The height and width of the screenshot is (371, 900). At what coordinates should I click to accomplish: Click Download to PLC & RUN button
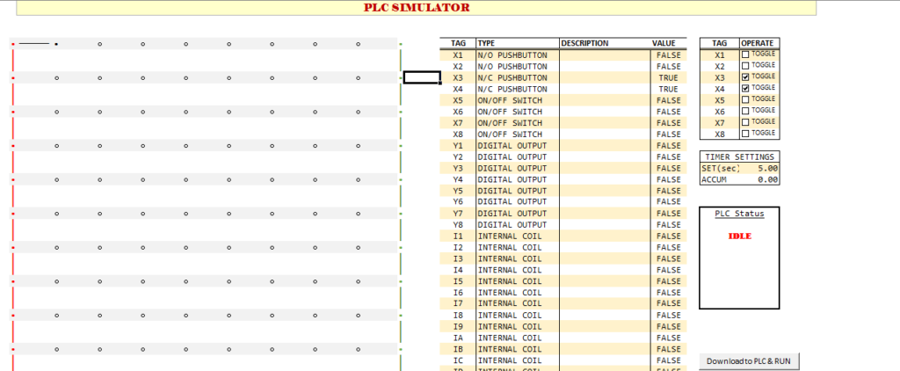[749, 361]
